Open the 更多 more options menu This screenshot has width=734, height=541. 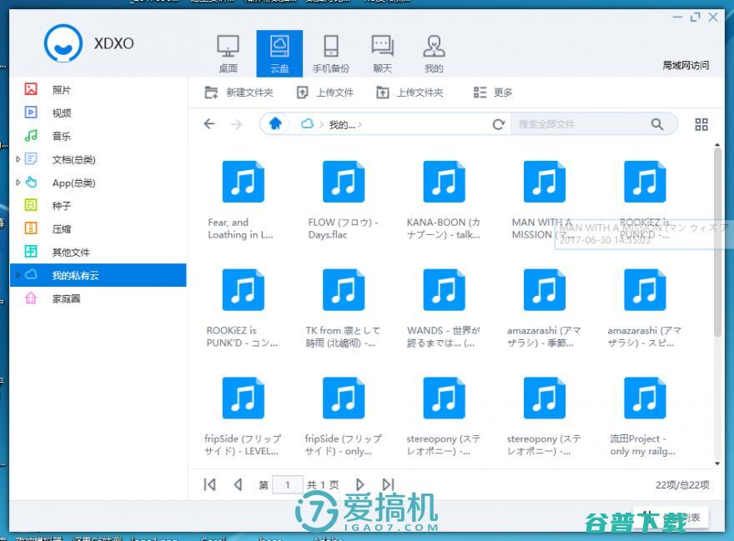tap(493, 93)
